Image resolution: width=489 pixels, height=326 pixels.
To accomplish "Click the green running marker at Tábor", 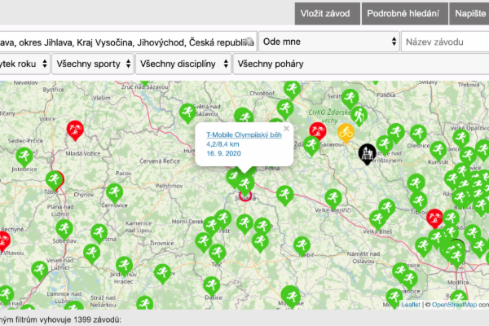I will (55, 179).
